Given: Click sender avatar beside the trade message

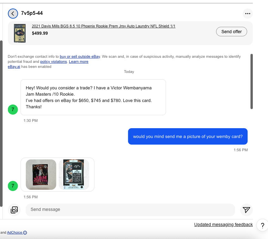Looking at the screenshot, I should point(13,110).
